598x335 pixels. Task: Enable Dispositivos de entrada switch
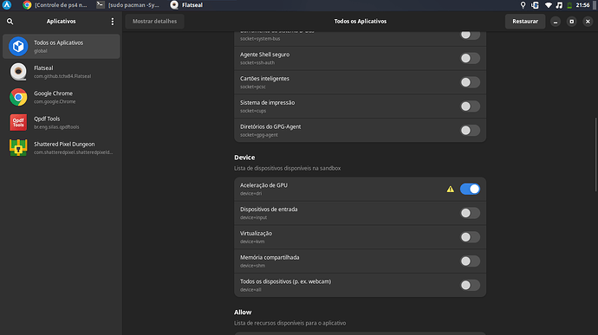point(470,213)
